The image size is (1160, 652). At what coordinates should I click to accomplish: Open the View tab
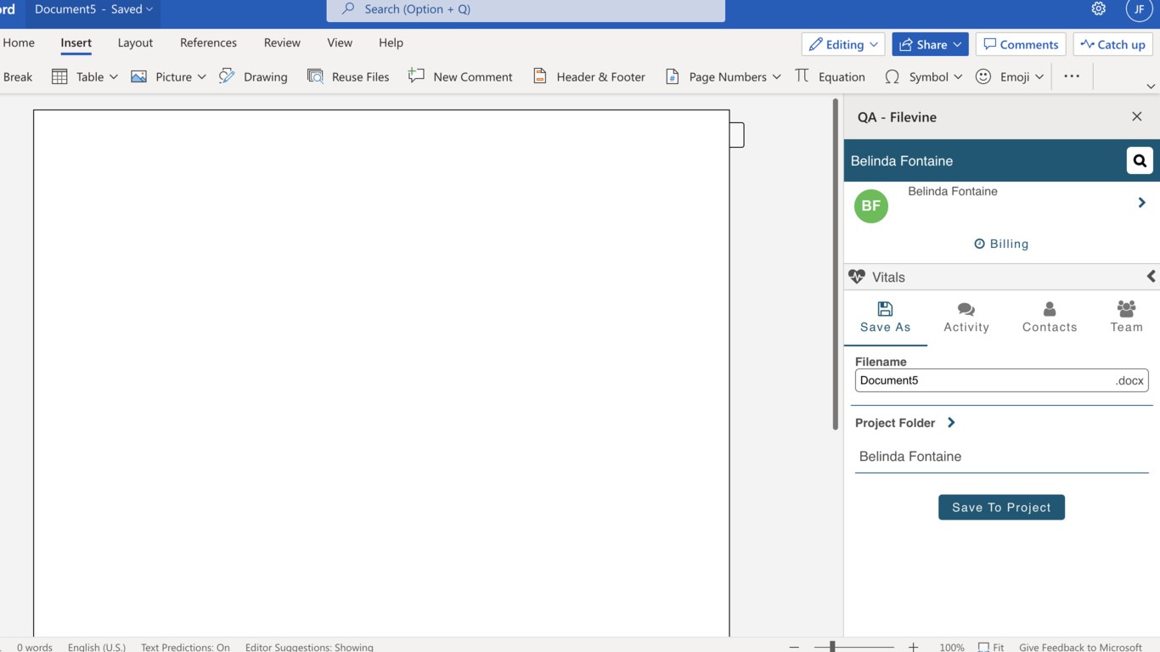pos(340,42)
